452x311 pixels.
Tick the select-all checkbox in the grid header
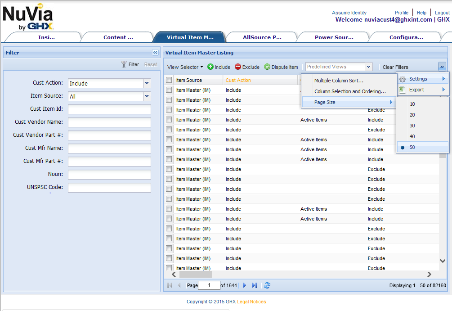pyautogui.click(x=169, y=80)
